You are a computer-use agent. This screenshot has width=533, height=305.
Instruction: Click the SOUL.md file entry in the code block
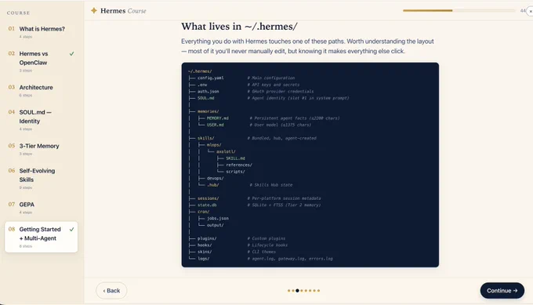pyautogui.click(x=205, y=98)
